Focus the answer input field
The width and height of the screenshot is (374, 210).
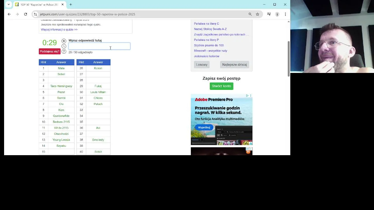[99, 46]
